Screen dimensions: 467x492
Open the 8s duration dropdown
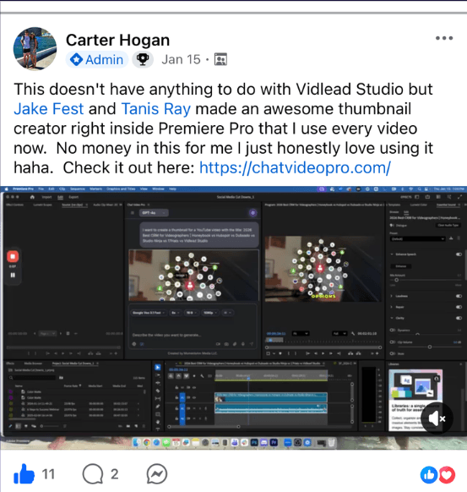(x=176, y=313)
